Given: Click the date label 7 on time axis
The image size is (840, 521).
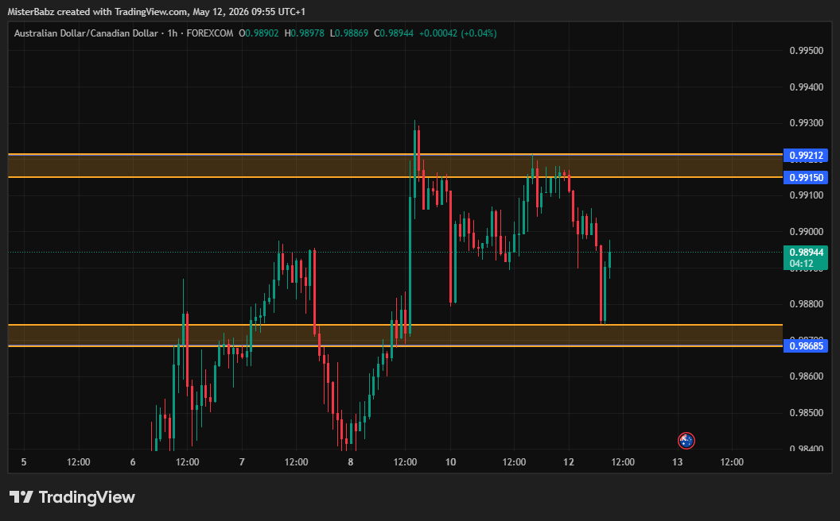Looking at the screenshot, I should (242, 461).
